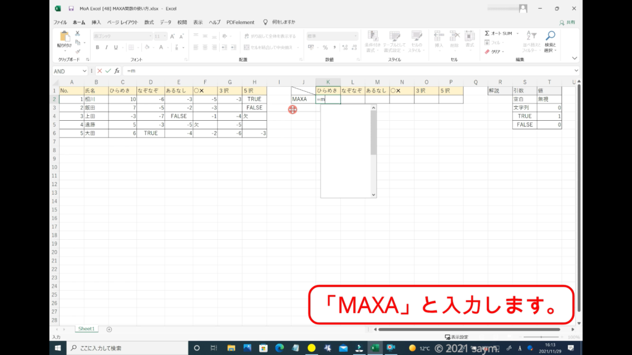Cancel formula entry with the X icon
The height and width of the screenshot is (355, 632).
tap(99, 71)
